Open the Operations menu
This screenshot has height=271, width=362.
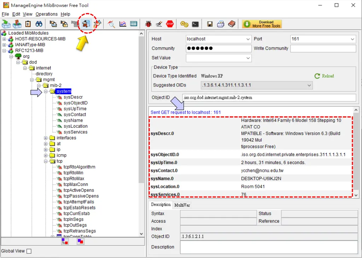pos(46,14)
